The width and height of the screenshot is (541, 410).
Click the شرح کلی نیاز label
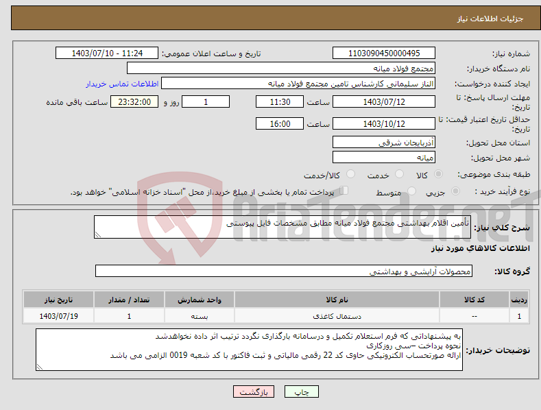pos(502,228)
